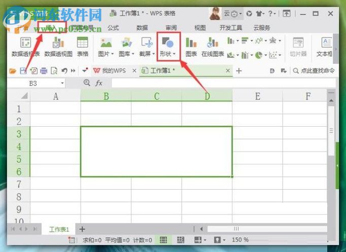Expand the 截屏 dropdown arrow
The image size is (346, 252).
tap(153, 54)
